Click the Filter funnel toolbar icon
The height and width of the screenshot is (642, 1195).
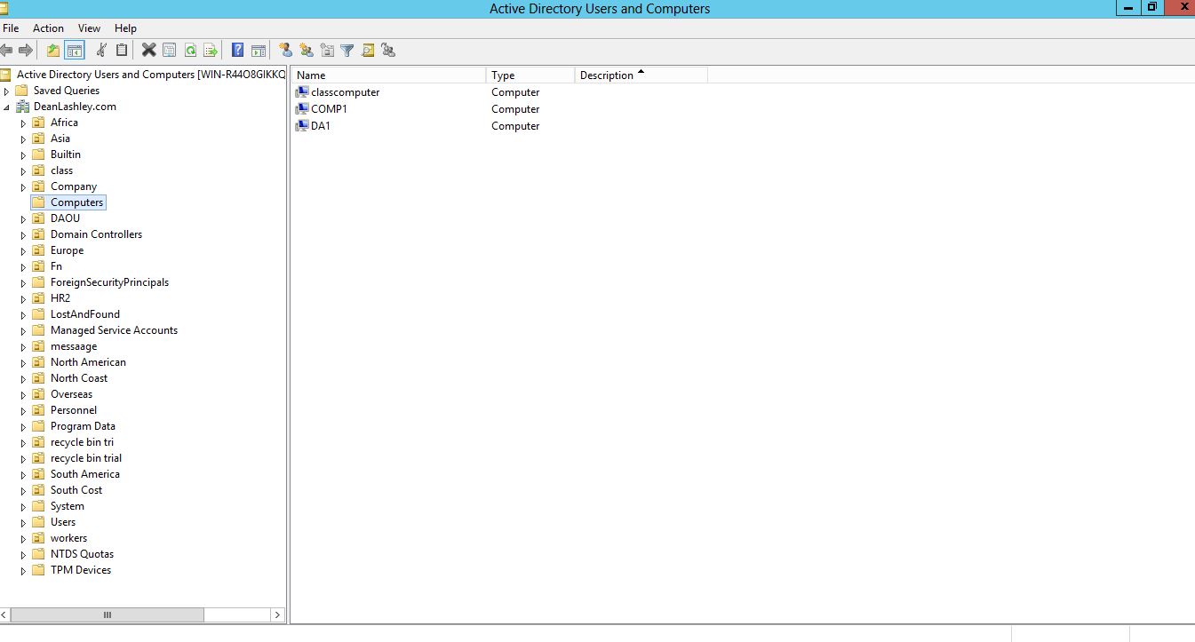pos(347,51)
